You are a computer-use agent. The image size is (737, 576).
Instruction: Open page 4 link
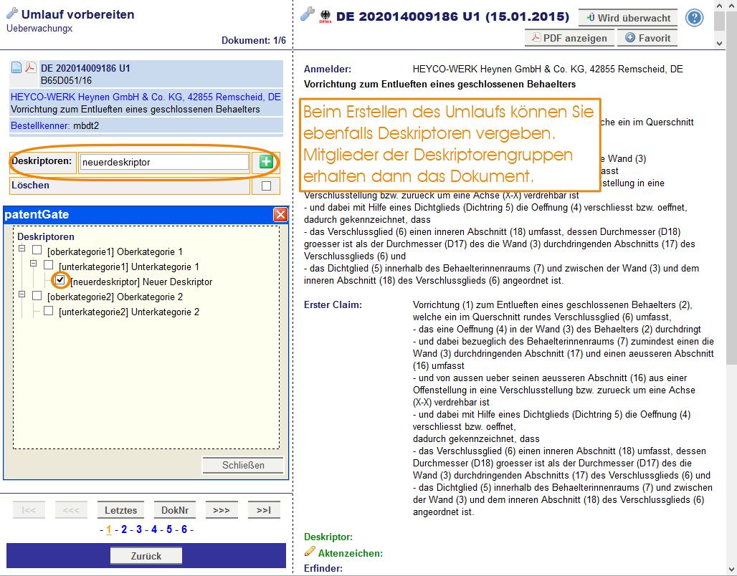tap(154, 529)
